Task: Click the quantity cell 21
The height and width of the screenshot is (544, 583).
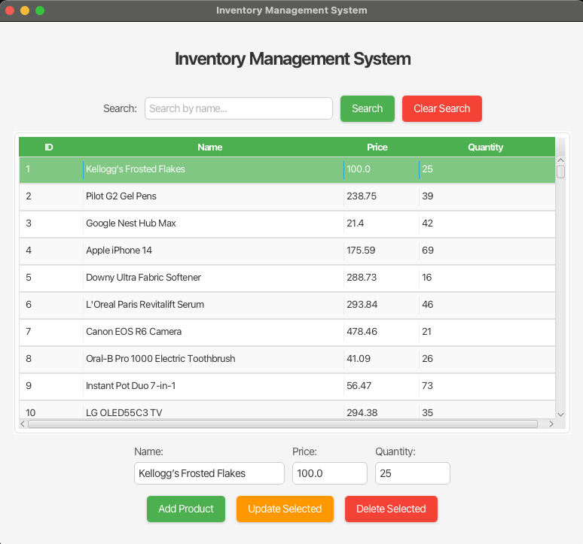Action: point(487,333)
